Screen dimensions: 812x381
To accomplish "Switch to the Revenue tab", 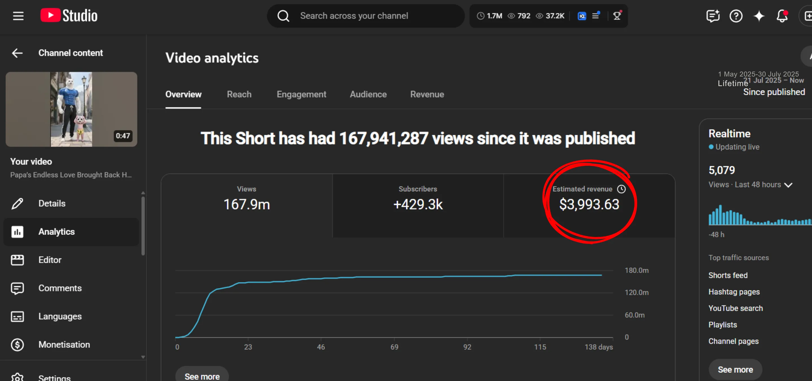I will tap(427, 94).
